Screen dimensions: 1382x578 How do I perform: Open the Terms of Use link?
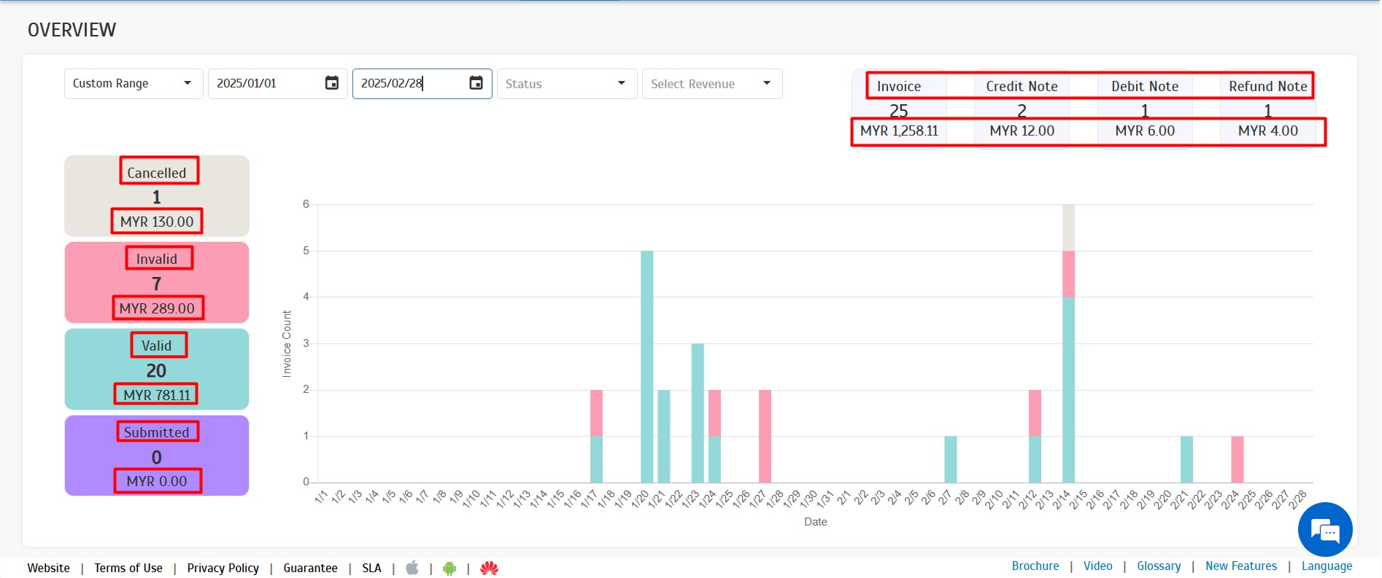coord(128,568)
